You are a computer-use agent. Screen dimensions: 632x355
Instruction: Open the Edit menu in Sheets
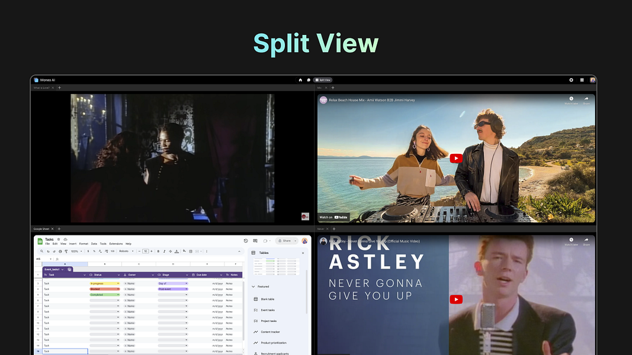click(55, 244)
